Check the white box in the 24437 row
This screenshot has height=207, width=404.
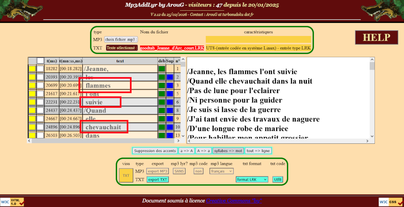click(40, 111)
